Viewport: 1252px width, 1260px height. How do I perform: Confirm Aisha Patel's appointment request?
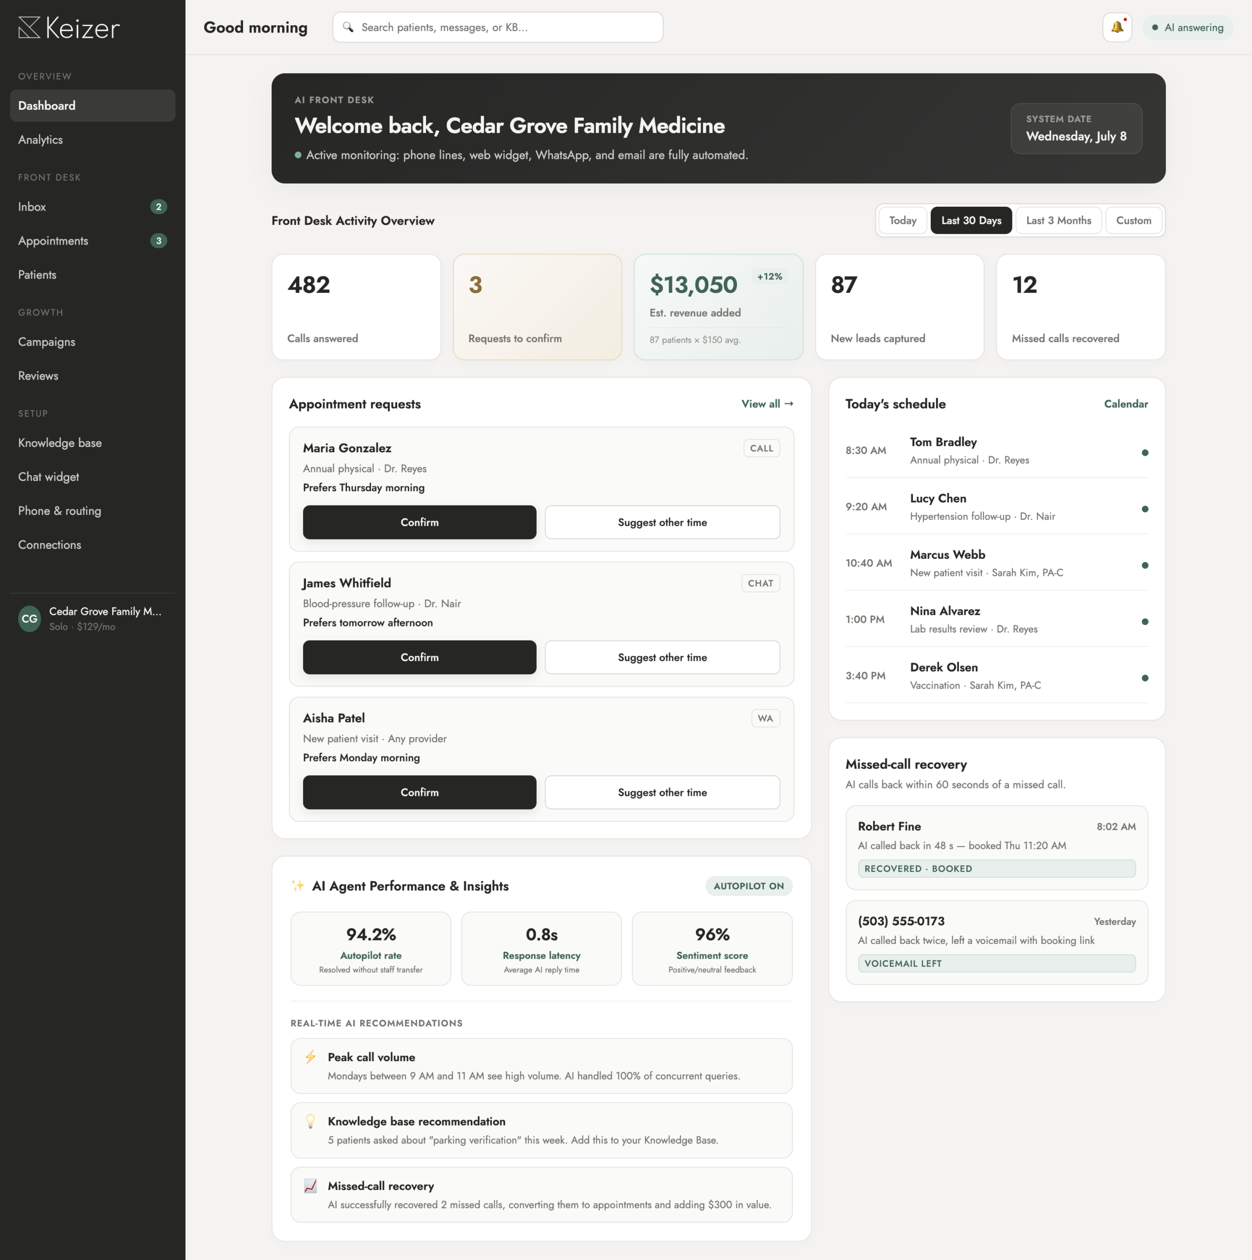(420, 792)
